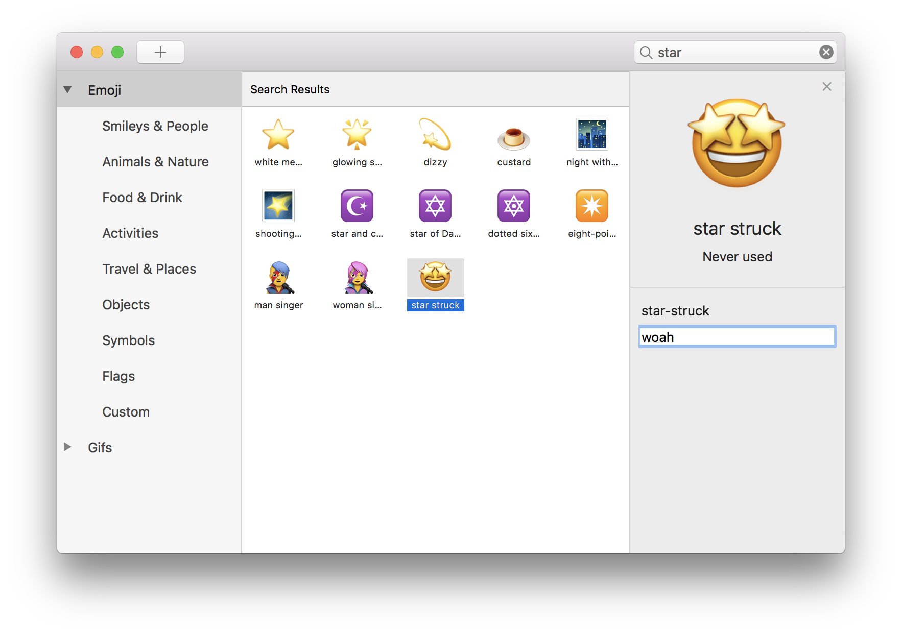Select the woman singer emoji

(x=358, y=277)
